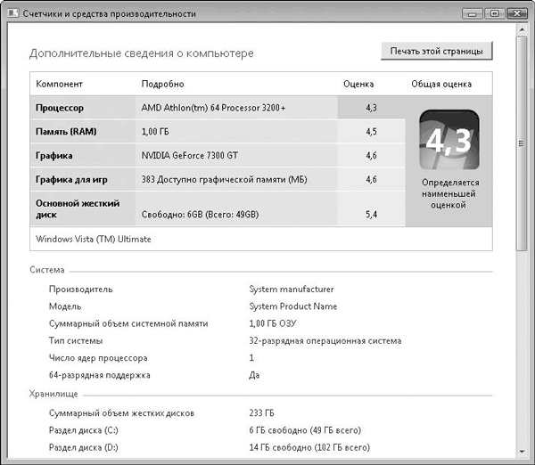Click the window icon in the title bar
This screenshot has height=465, width=535.
[11, 12]
